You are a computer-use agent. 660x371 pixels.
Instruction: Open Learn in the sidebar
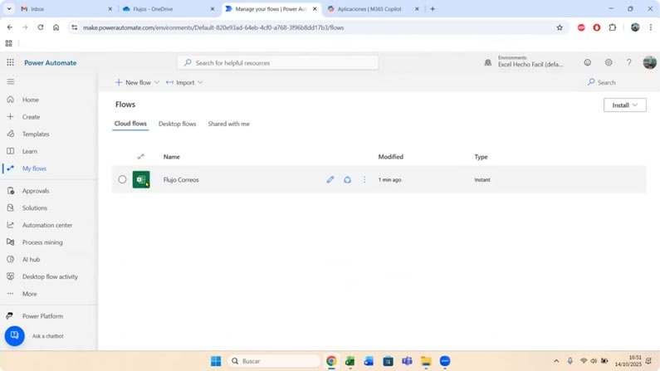click(29, 151)
